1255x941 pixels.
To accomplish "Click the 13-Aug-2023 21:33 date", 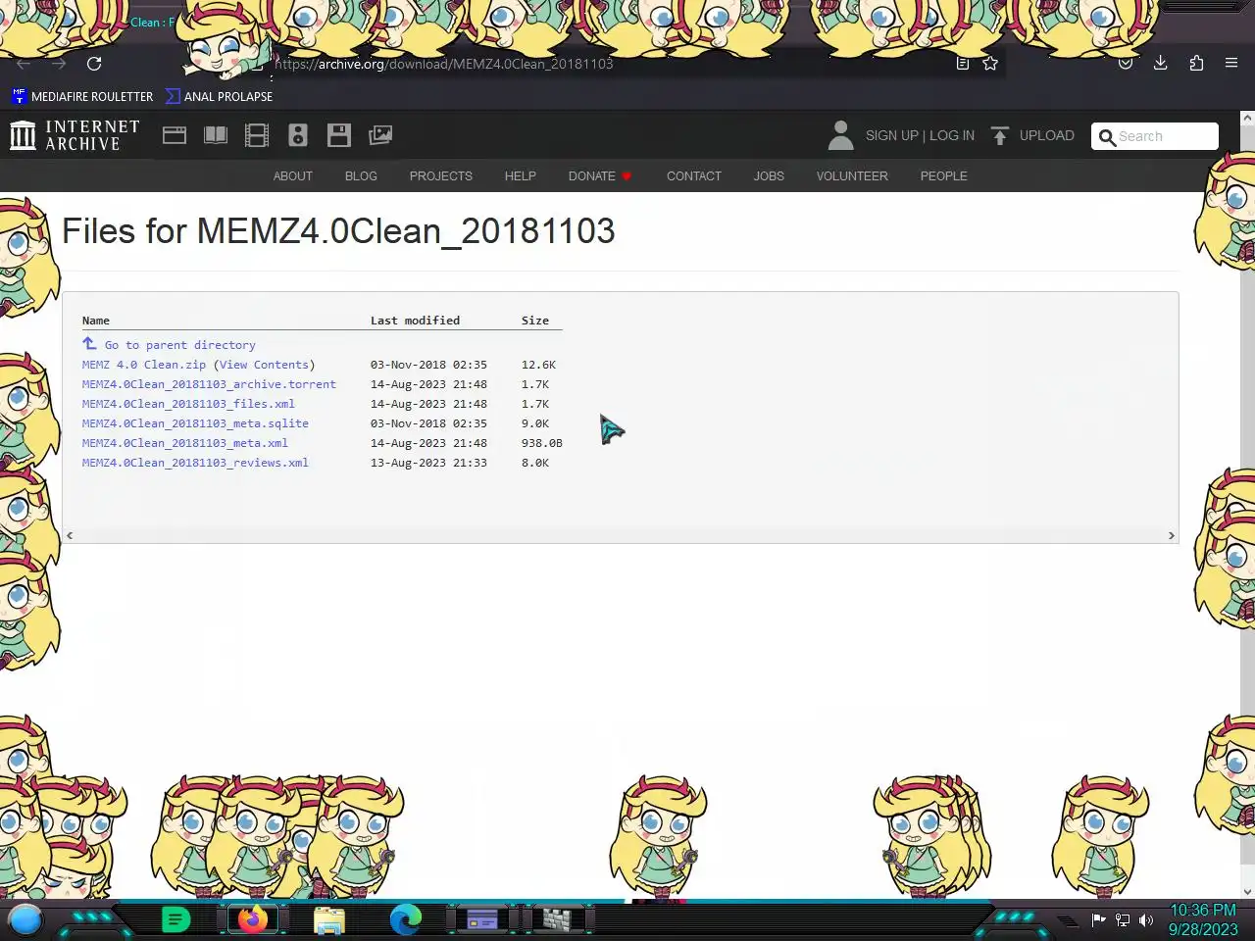I will pyautogui.click(x=428, y=463).
